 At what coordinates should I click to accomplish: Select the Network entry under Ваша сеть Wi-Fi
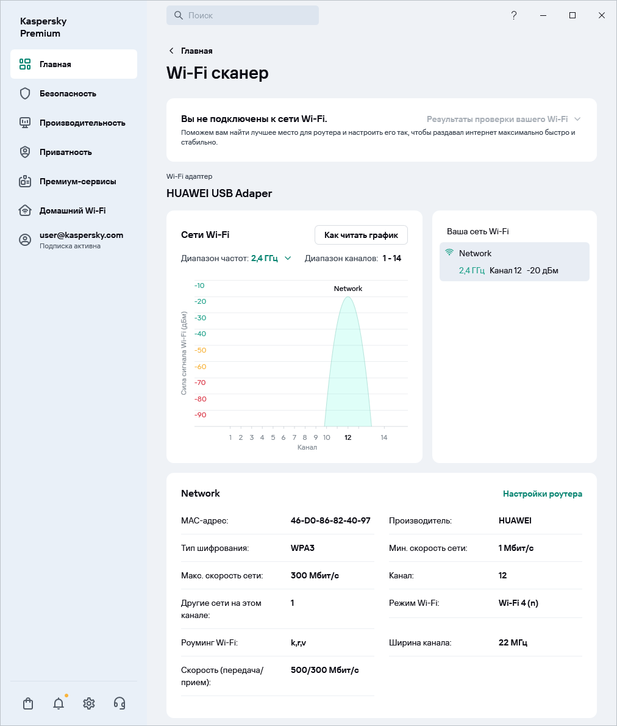point(514,262)
